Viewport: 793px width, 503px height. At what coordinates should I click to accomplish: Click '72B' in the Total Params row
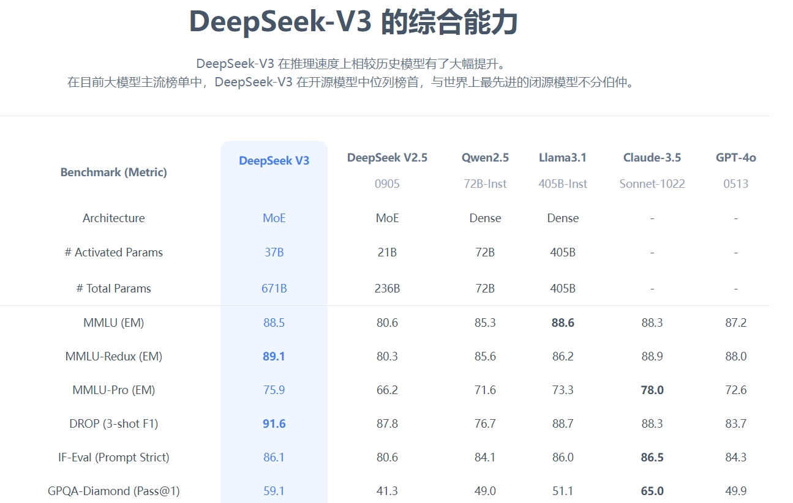(x=485, y=288)
